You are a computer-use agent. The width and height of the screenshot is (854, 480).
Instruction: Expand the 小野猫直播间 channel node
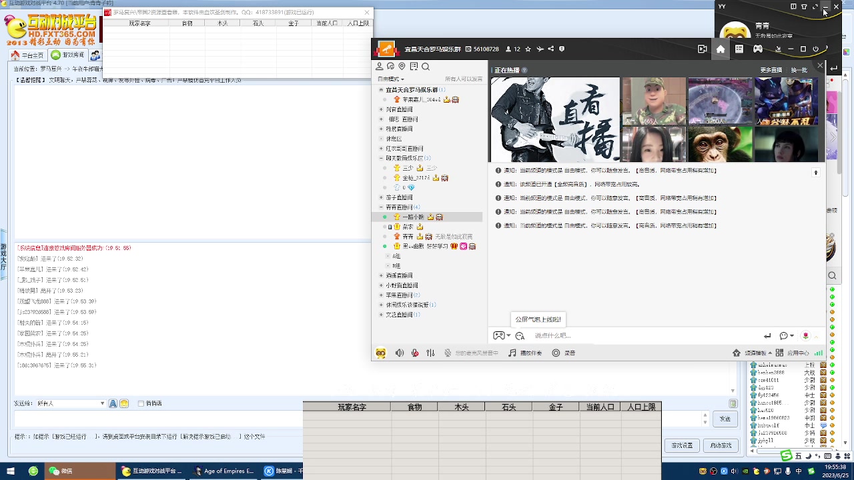pyautogui.click(x=381, y=285)
